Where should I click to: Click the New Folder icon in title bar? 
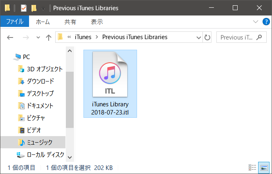34,8
